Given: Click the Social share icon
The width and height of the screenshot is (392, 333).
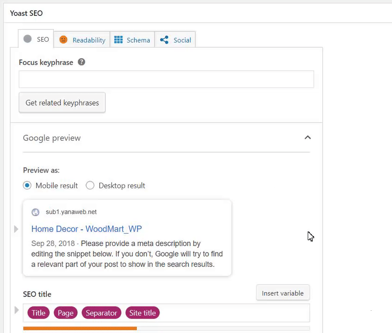Looking at the screenshot, I should pos(164,40).
